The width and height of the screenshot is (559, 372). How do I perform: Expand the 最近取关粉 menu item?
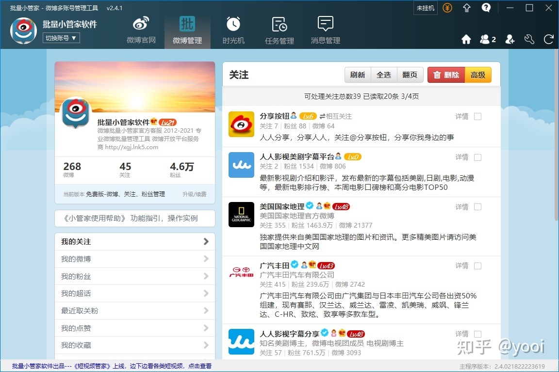point(135,311)
